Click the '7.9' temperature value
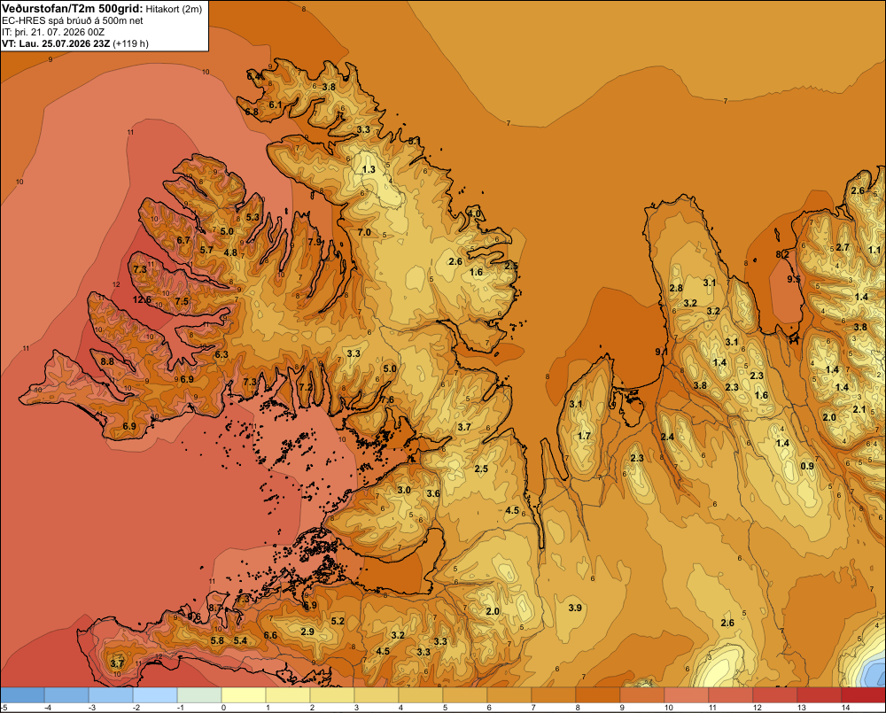 point(315,242)
